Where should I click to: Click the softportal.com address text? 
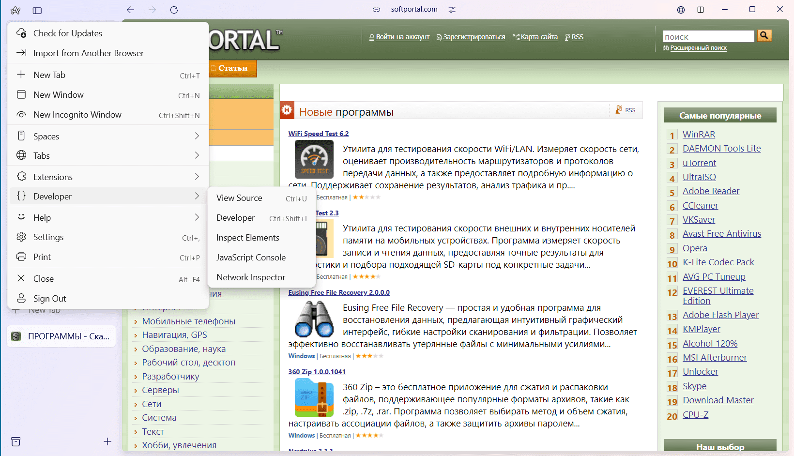(414, 9)
